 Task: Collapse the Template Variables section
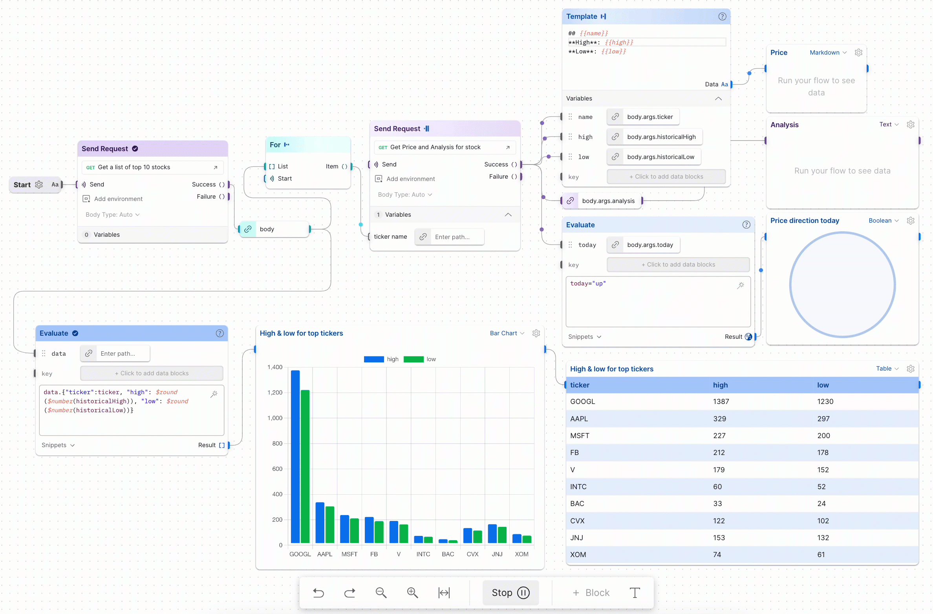[718, 99]
